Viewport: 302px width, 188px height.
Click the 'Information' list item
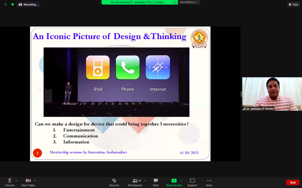[76, 142]
